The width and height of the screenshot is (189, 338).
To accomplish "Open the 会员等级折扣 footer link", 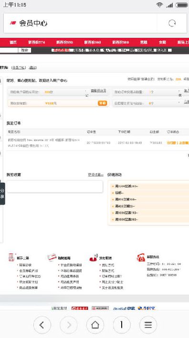I will [x=29, y=271].
